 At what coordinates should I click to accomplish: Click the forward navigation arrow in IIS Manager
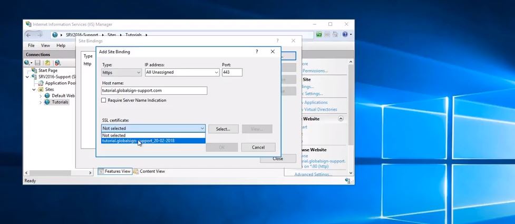point(40,34)
